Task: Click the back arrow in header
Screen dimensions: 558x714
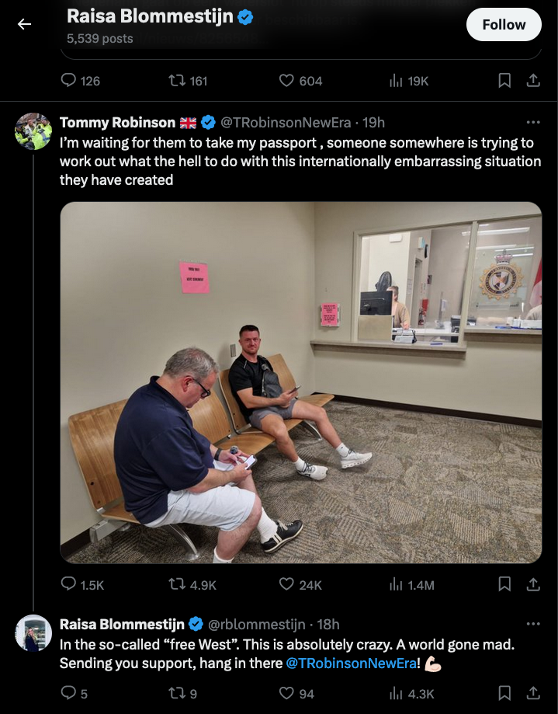Action: [x=24, y=24]
